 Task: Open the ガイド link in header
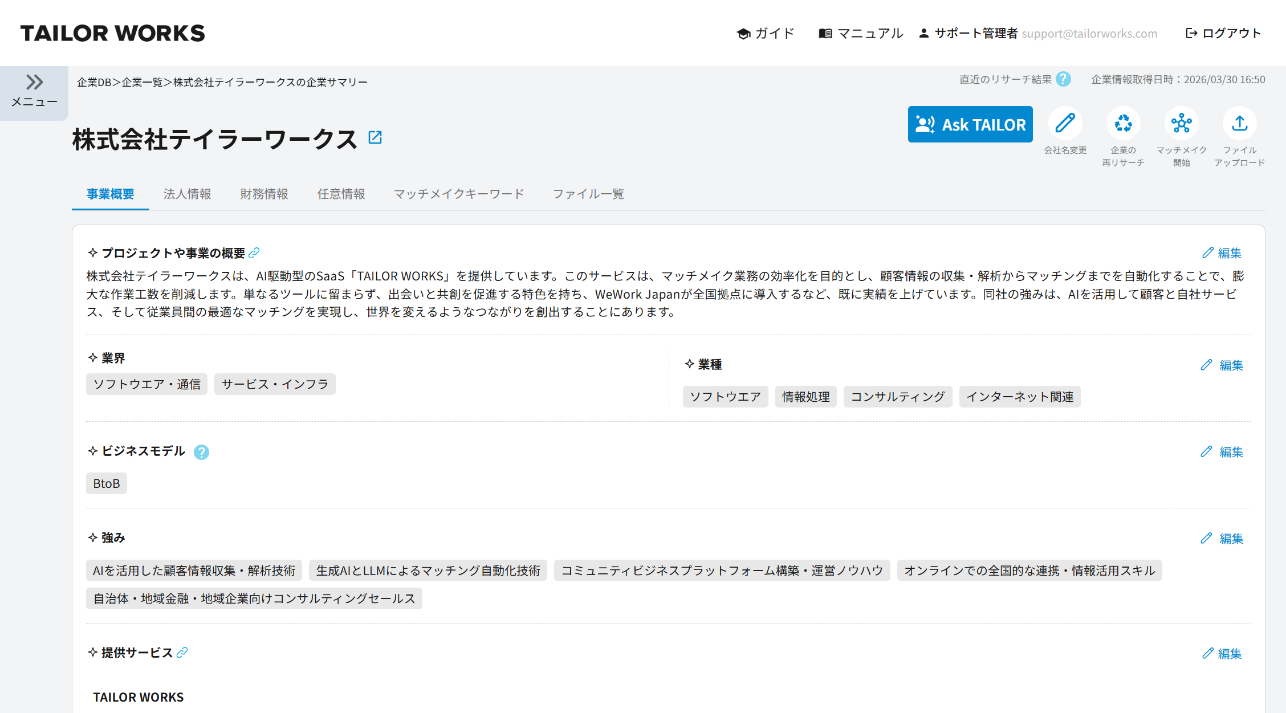coord(766,34)
